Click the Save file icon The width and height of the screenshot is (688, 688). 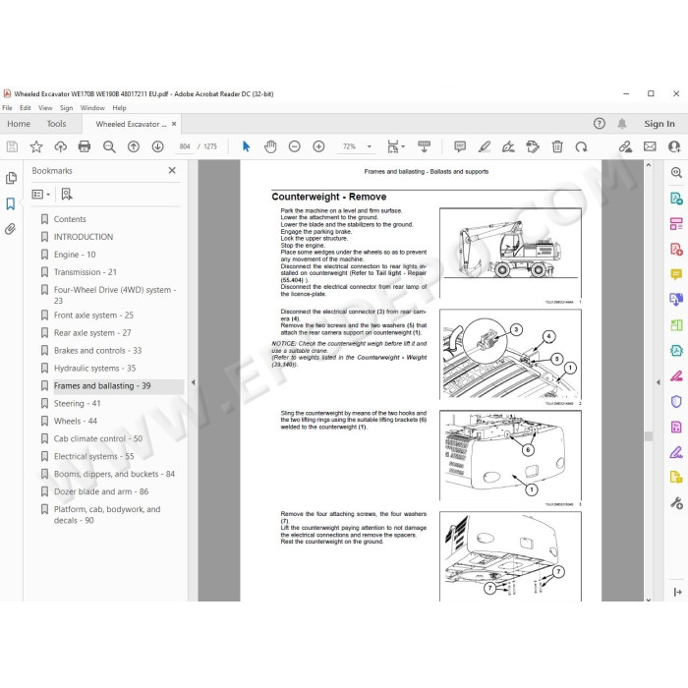click(x=12, y=146)
